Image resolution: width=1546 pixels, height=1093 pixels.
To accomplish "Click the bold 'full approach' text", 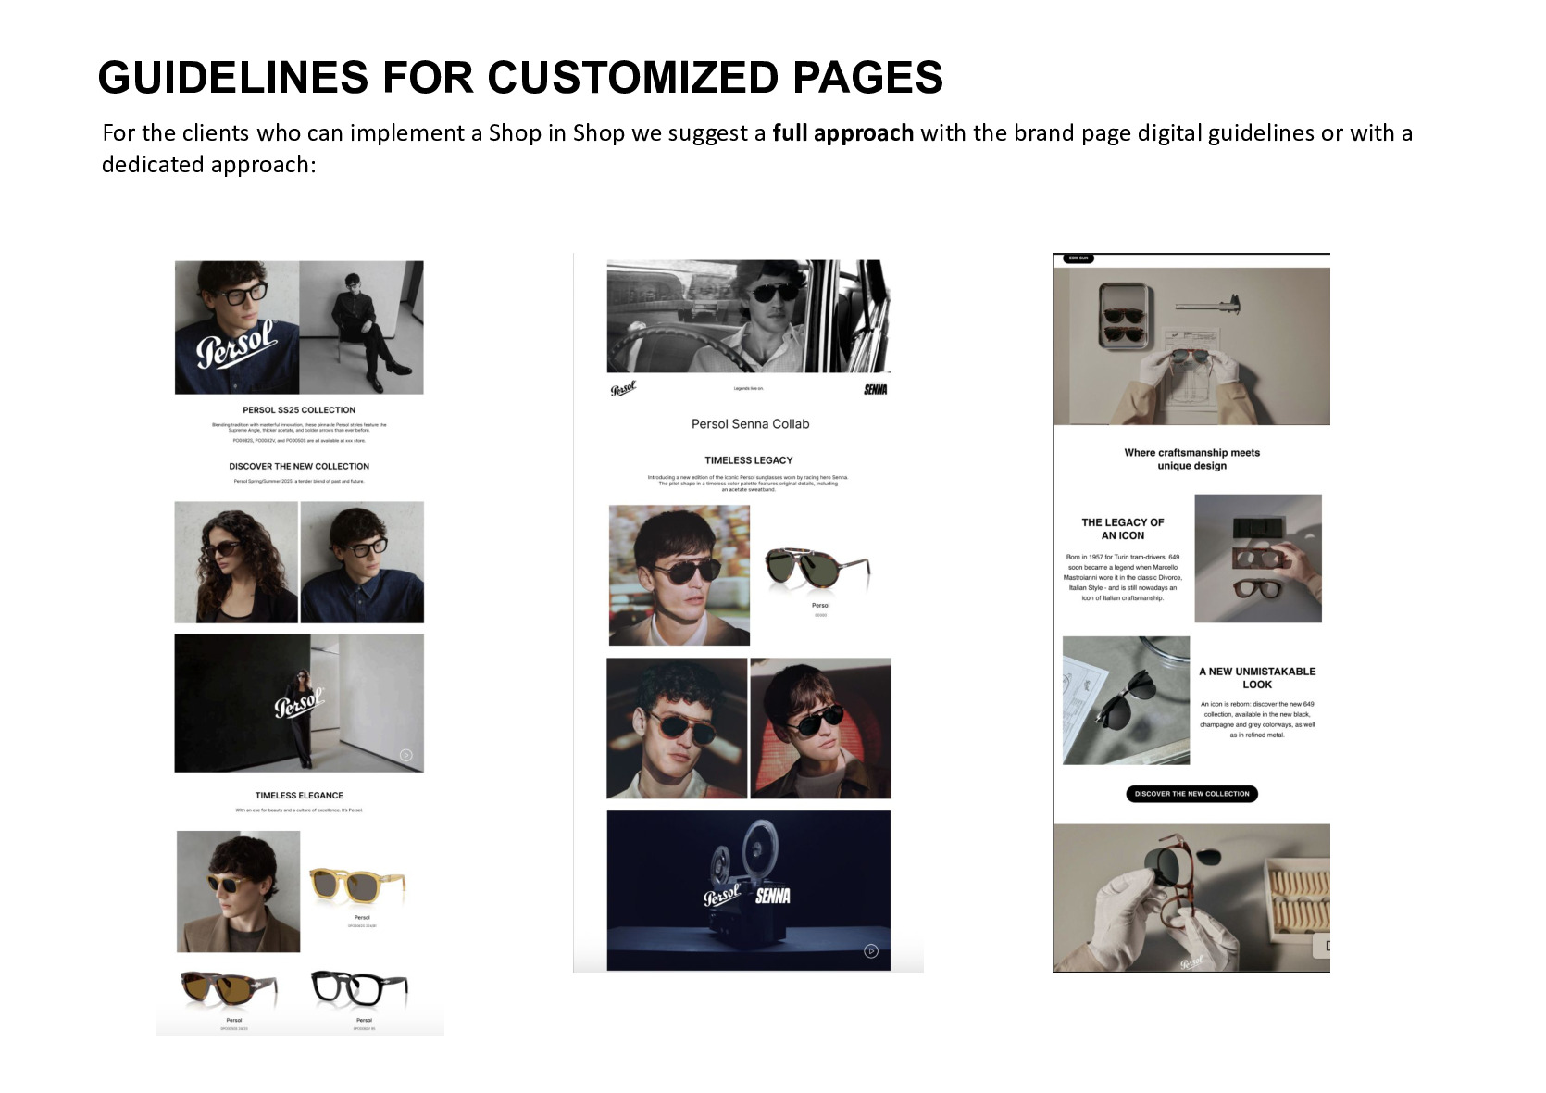I will [x=843, y=133].
